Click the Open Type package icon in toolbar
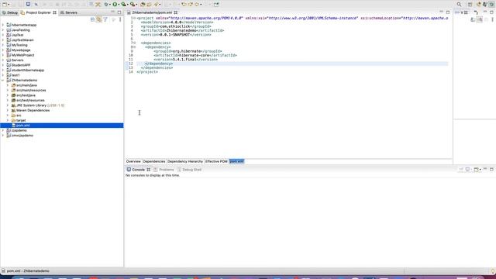 (143, 5)
